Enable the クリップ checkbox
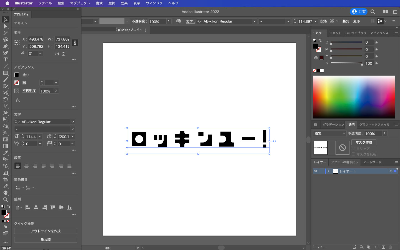This screenshot has width=400, height=250. click(x=353, y=149)
